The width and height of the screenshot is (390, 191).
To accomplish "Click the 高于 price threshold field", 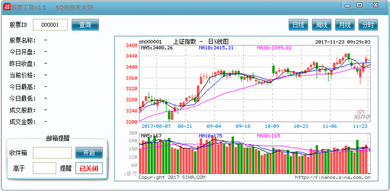I will (x=45, y=168).
